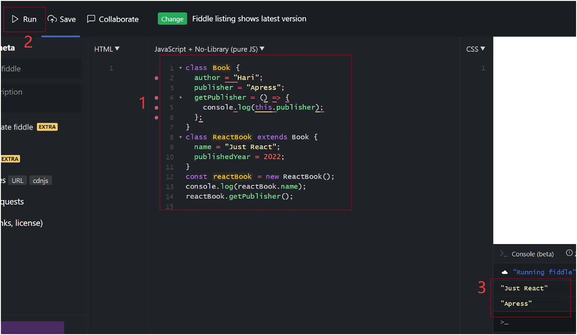
Task: Collapse the Book class fold arrow
Action: tap(181, 68)
